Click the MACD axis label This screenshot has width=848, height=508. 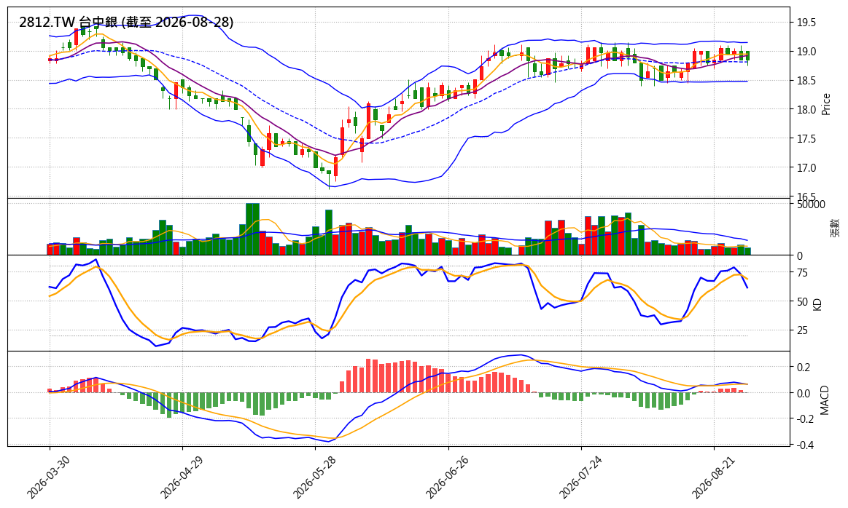point(825,400)
